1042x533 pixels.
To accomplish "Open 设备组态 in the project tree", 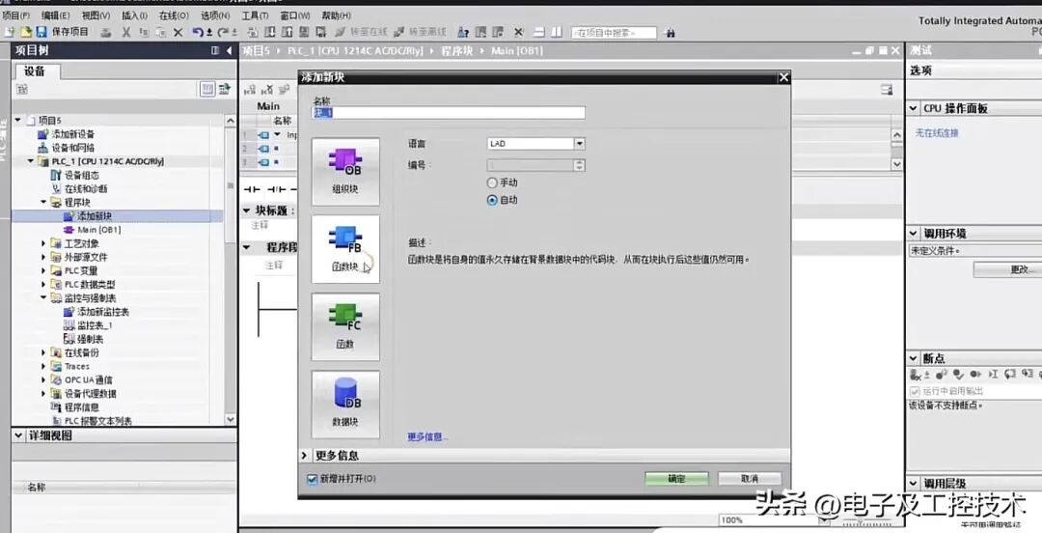I will (x=81, y=175).
